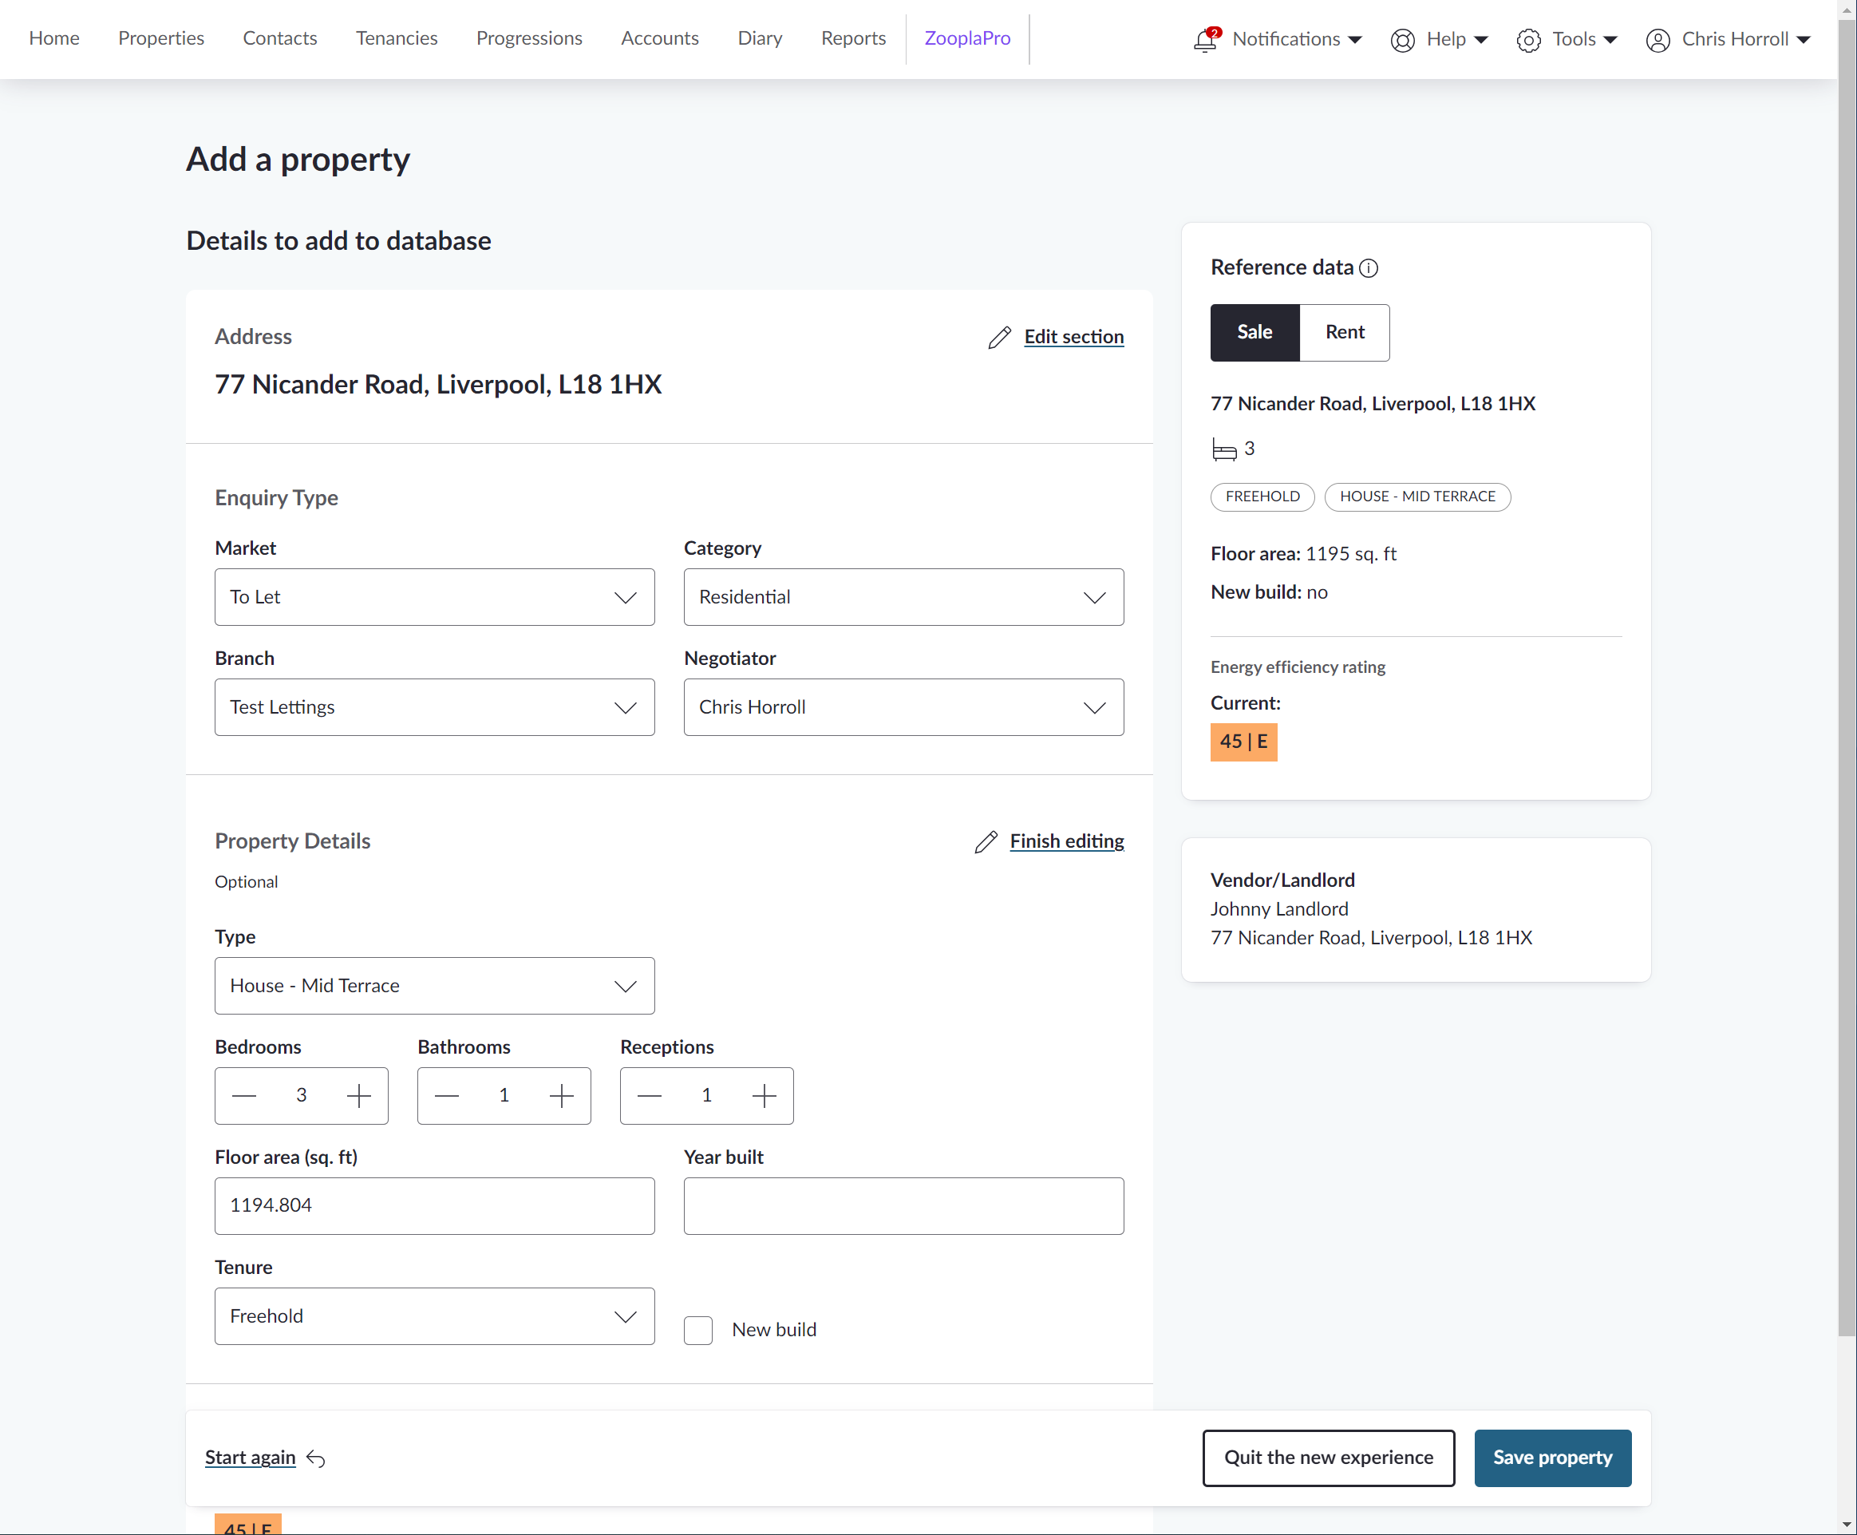The image size is (1857, 1535).
Task: Click the Start again link
Action: point(250,1458)
